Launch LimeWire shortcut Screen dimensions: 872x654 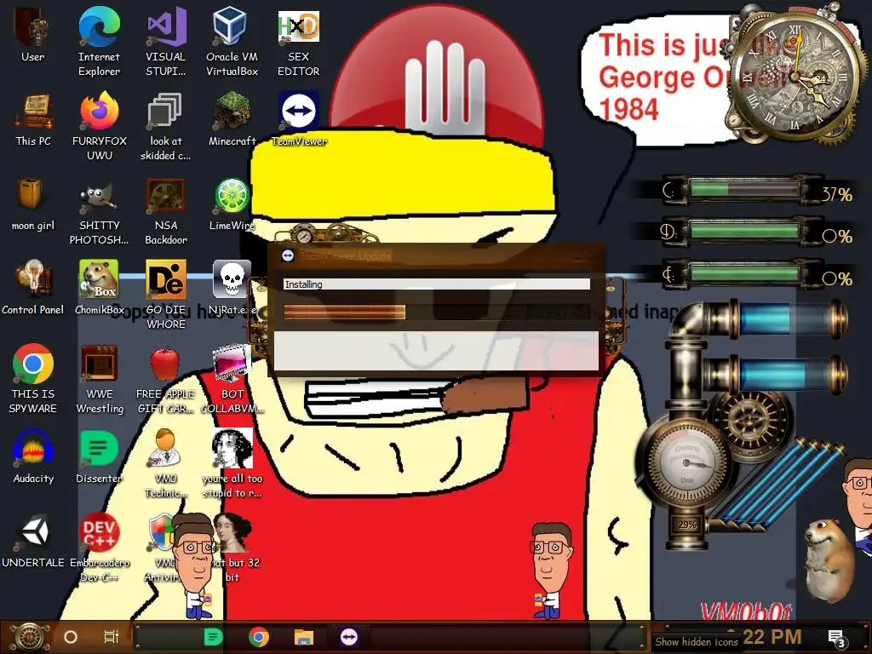pyautogui.click(x=232, y=204)
